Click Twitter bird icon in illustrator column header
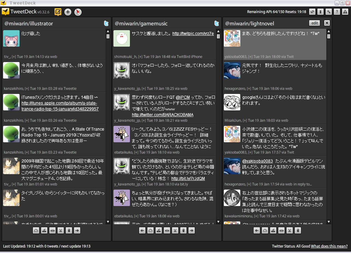This screenshot has height=253, width=351. click(x=106, y=23)
